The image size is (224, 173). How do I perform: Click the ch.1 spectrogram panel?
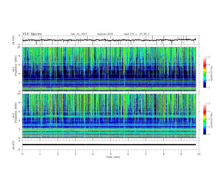(x=109, y=69)
